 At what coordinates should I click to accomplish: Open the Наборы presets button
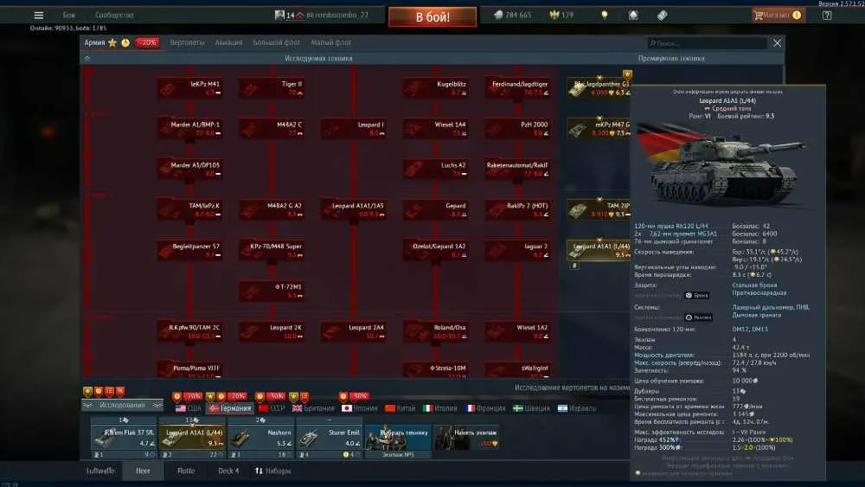point(272,471)
